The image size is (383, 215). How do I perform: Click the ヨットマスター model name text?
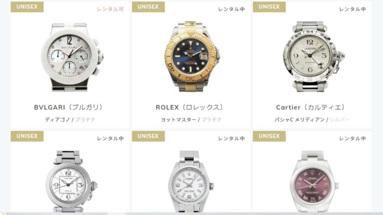click(x=178, y=119)
